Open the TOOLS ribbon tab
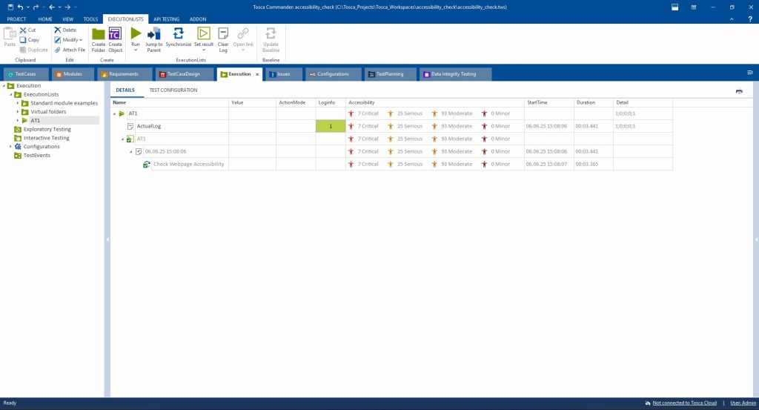 [x=90, y=19]
